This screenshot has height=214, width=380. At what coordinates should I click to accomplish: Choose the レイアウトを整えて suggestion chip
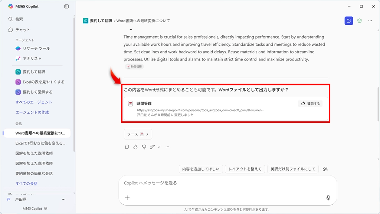coord(245,169)
